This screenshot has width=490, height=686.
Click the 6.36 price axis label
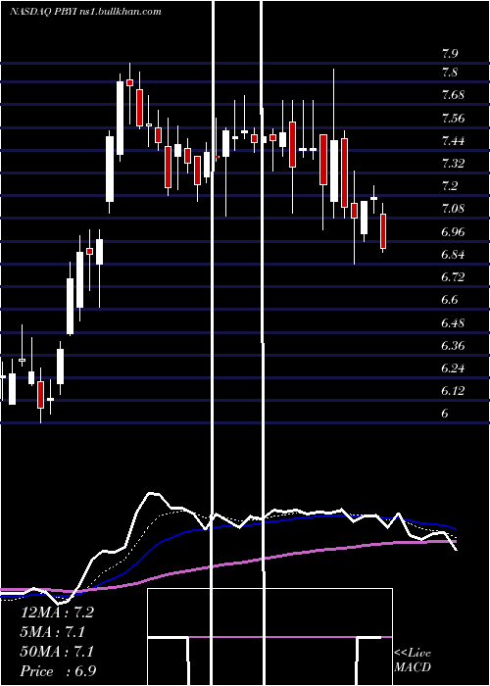[453, 346]
